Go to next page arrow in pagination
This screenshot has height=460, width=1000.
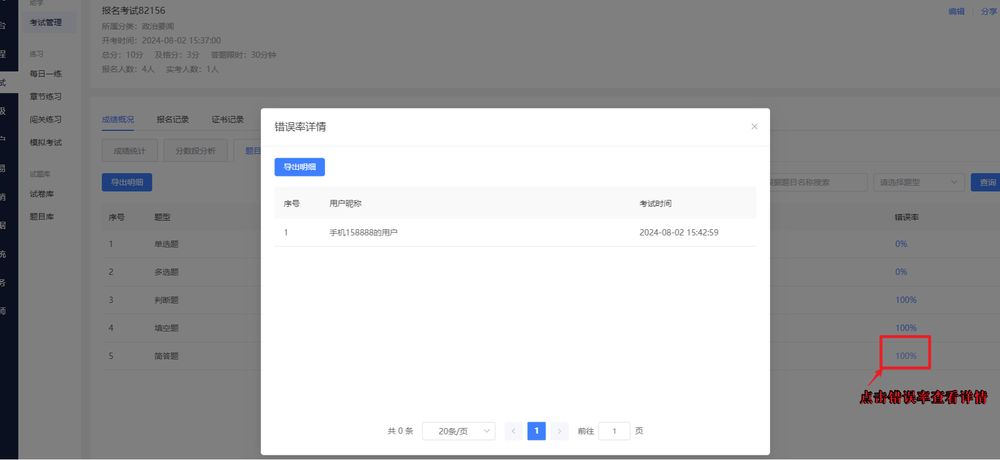coord(559,431)
